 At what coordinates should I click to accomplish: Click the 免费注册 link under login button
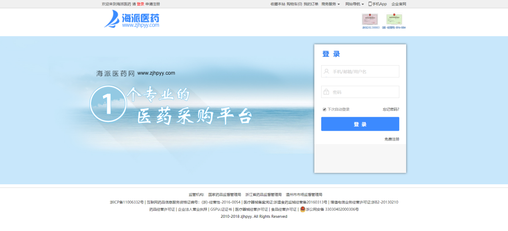click(392, 139)
